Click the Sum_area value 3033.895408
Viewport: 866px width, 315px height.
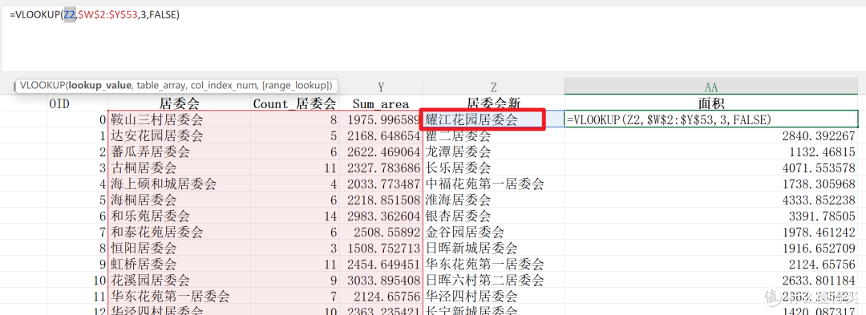pyautogui.click(x=381, y=281)
